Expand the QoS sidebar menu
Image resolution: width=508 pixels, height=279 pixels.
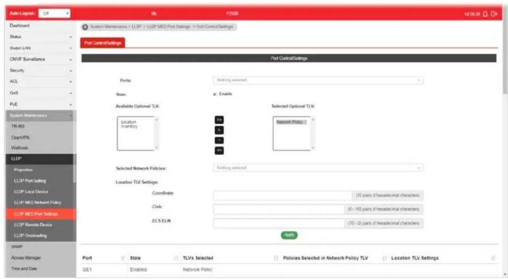(x=40, y=93)
